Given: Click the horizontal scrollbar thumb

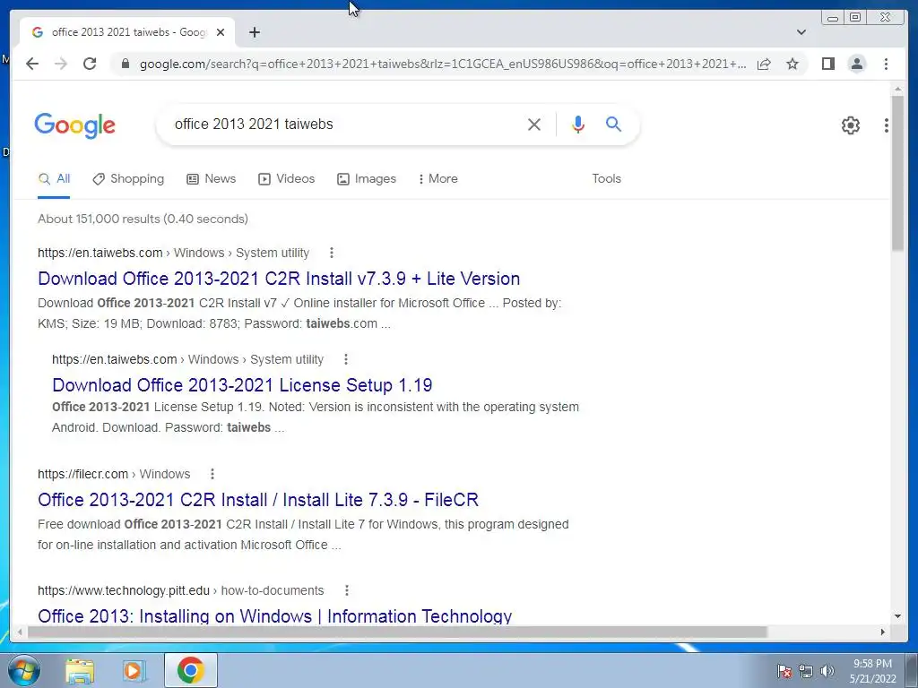Looking at the screenshot, I should pos(397,632).
